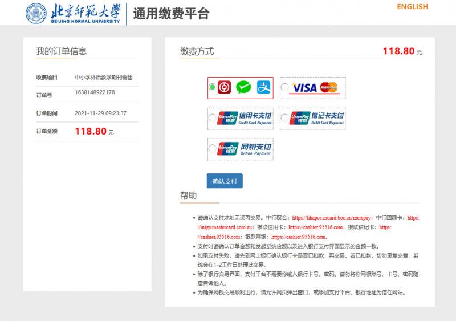Screen dimensions: 456x321
Task: Click the 通用缴费平台 platform title
Action: (x=172, y=14)
